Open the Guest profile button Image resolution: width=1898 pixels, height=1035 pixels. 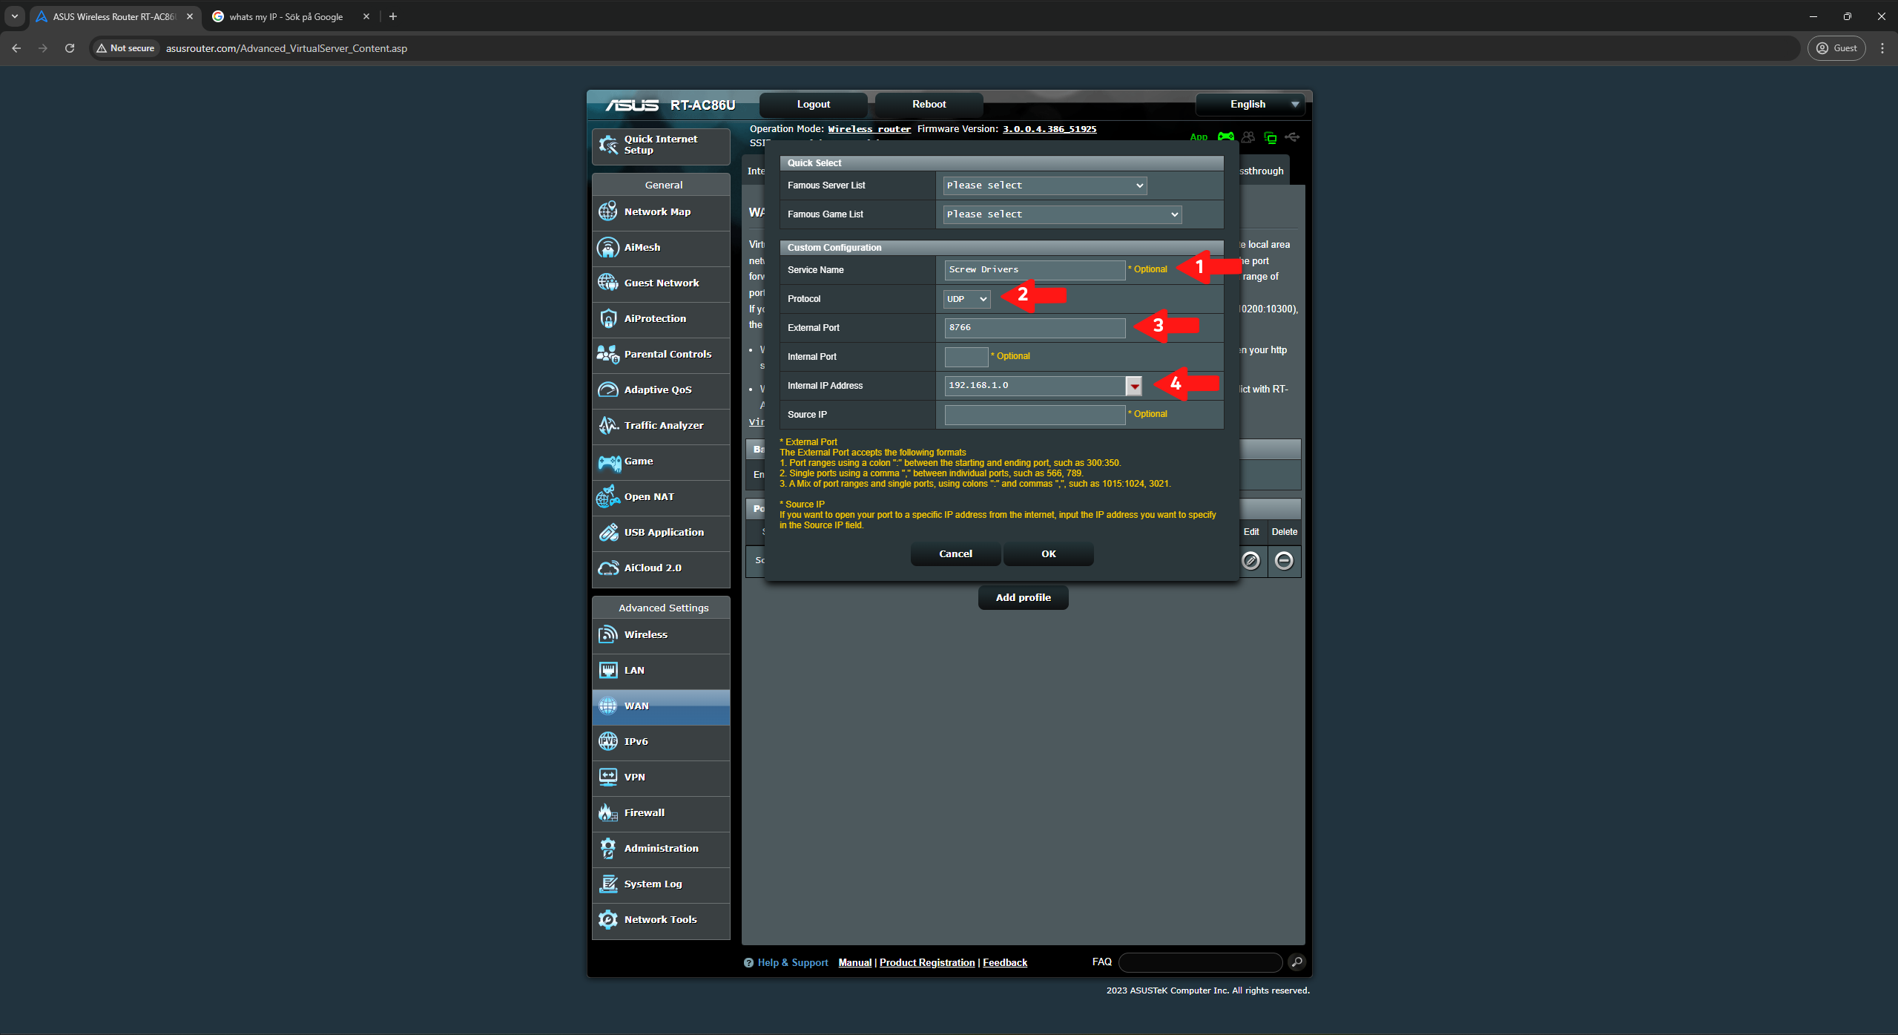1836,48
